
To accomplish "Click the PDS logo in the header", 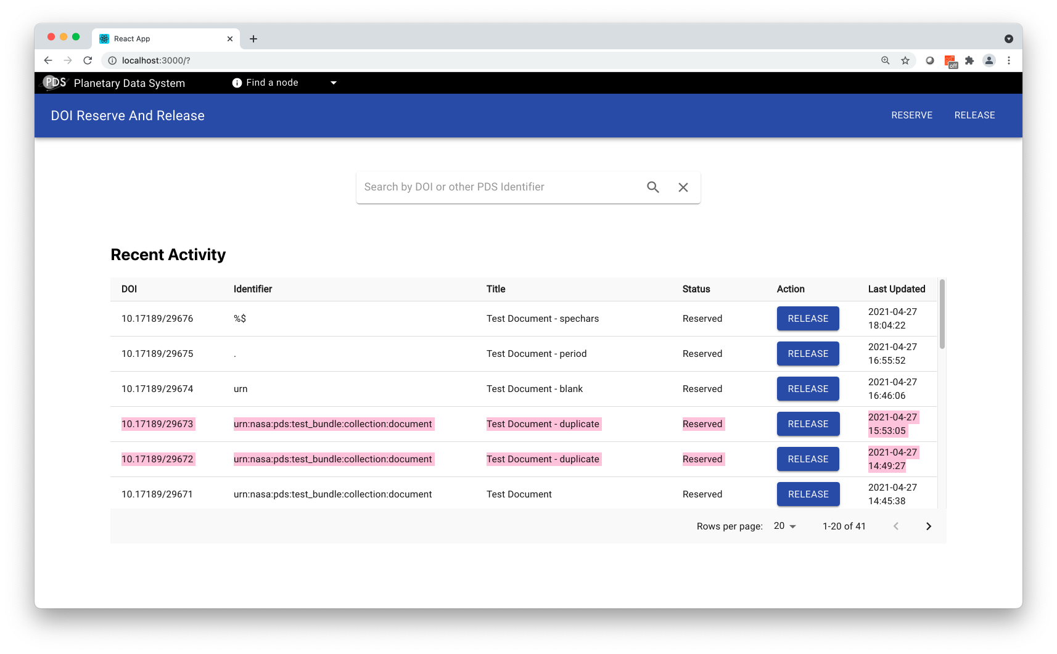I will 54,83.
